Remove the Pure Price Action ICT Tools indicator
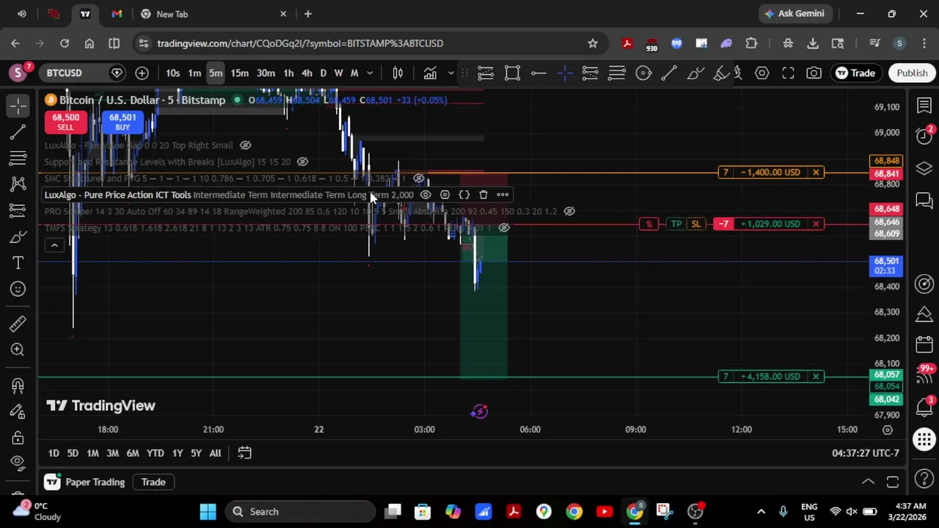This screenshot has width=939, height=528. click(483, 195)
